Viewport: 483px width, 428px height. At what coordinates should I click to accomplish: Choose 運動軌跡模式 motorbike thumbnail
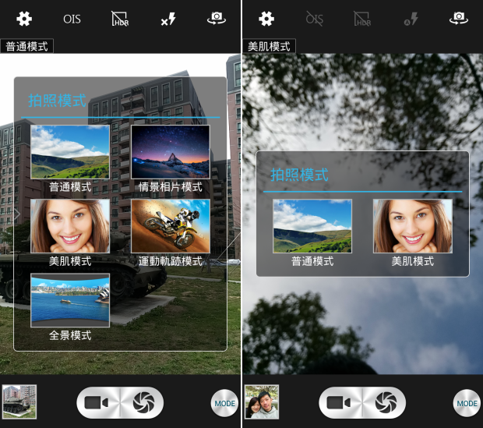(x=171, y=226)
